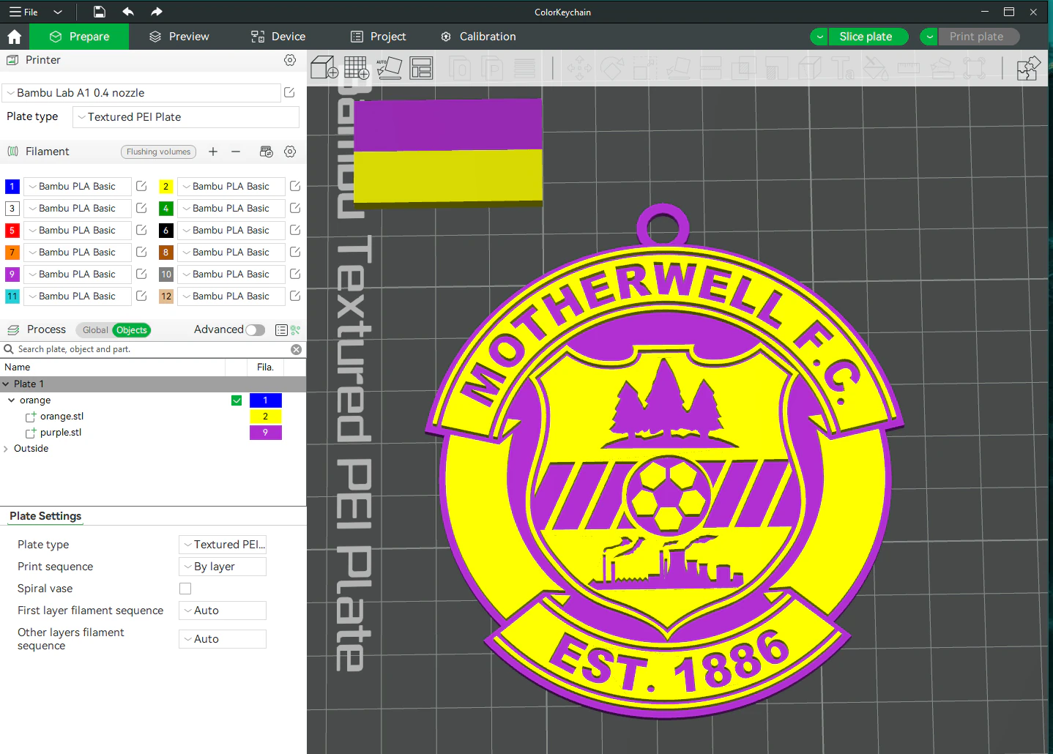Expand the Outside tree node
1053x754 pixels.
[6, 449]
